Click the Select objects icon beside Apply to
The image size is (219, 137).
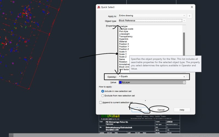[x=190, y=16]
